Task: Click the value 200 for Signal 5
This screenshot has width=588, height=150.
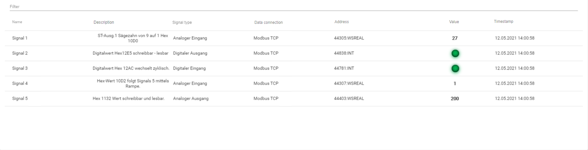Action: pos(454,98)
